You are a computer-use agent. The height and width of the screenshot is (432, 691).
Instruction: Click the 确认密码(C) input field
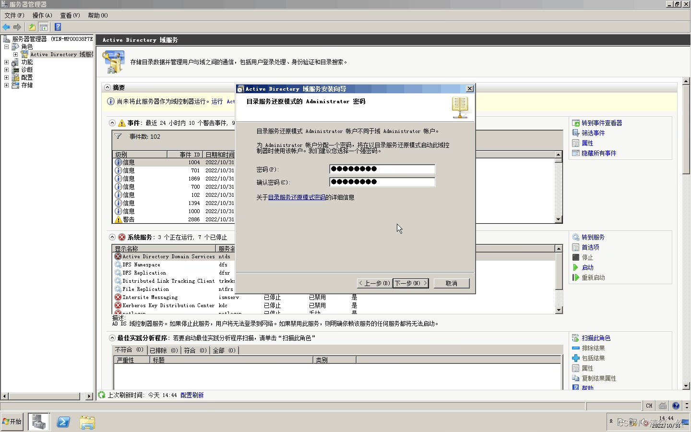[x=382, y=182]
